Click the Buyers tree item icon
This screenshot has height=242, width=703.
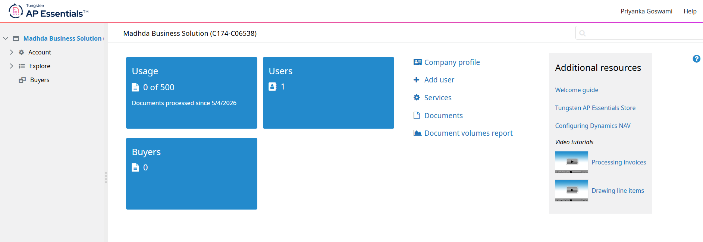(x=22, y=80)
